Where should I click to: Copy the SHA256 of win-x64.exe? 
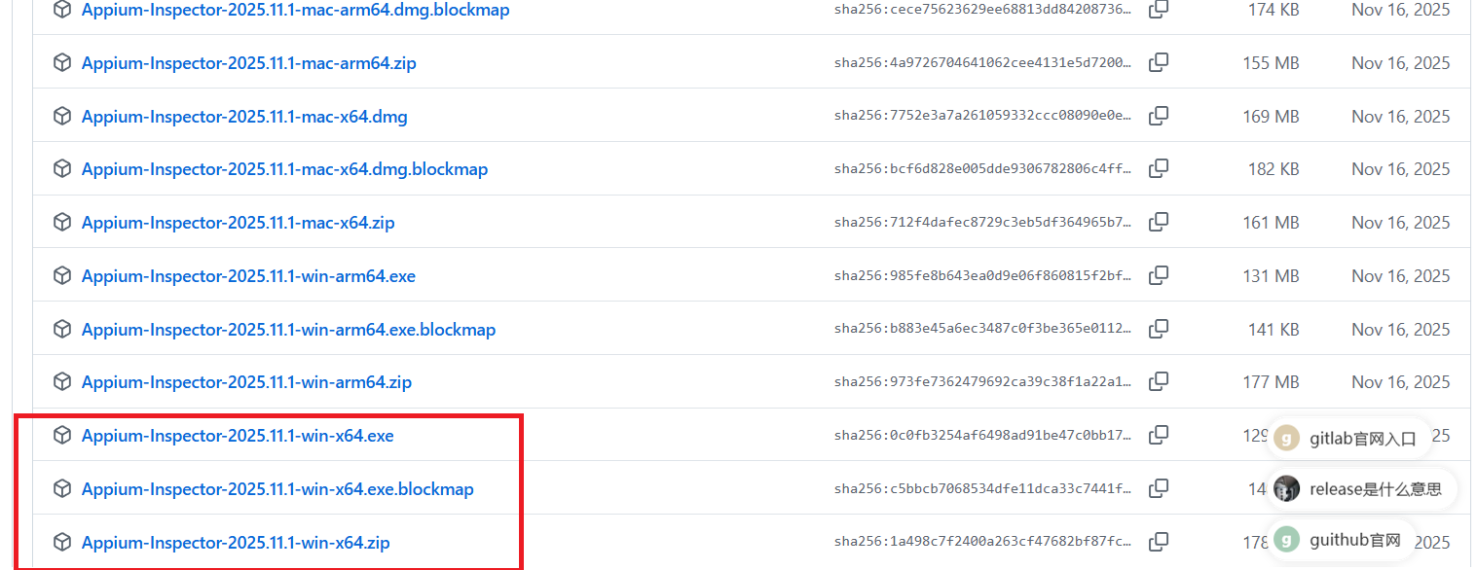click(1159, 435)
